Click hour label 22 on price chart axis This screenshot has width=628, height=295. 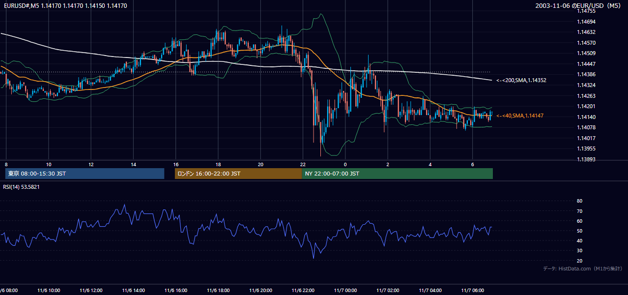pos(303,164)
